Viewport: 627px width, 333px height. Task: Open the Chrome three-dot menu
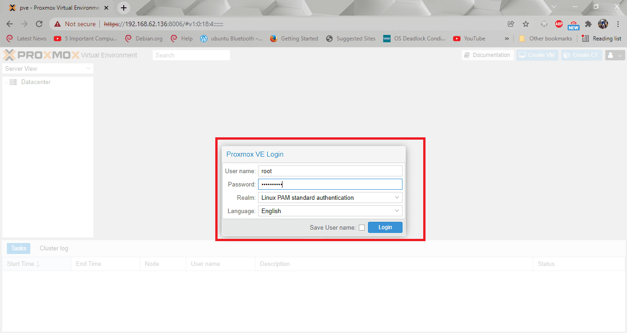(x=618, y=24)
